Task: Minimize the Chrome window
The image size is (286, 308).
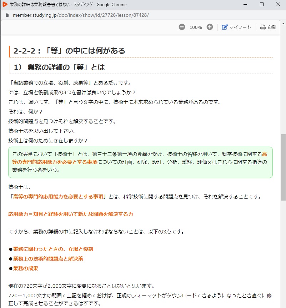Action: click(x=245, y=4)
